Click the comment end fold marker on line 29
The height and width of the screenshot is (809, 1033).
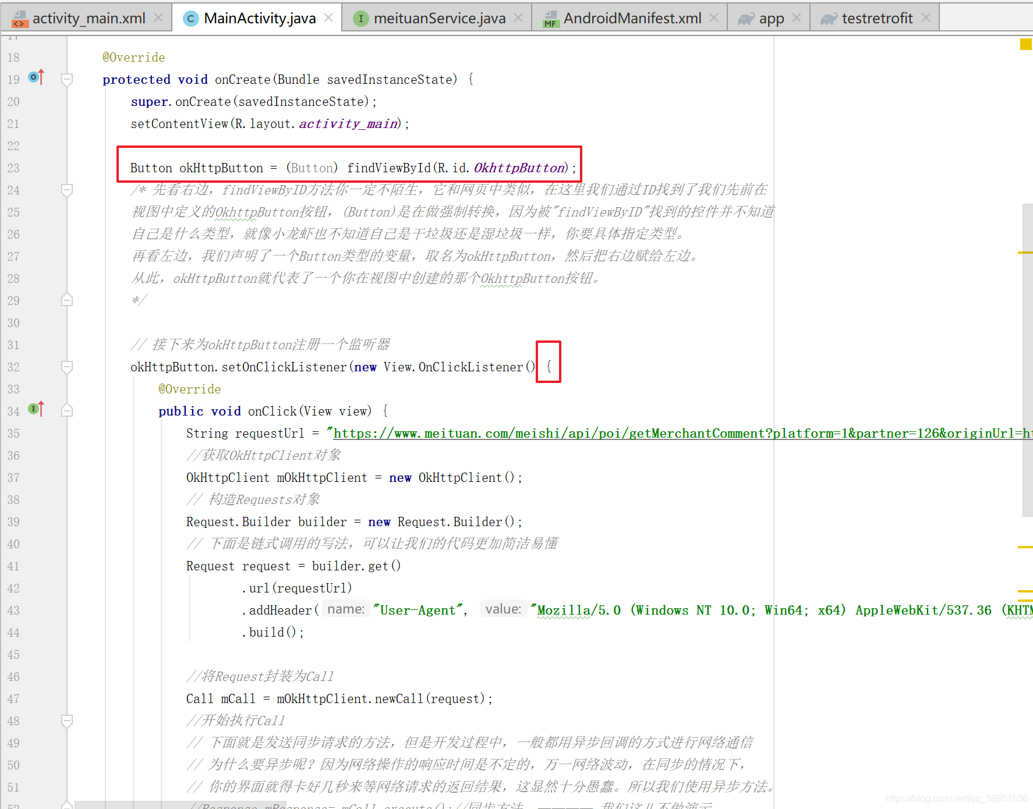pyautogui.click(x=67, y=300)
